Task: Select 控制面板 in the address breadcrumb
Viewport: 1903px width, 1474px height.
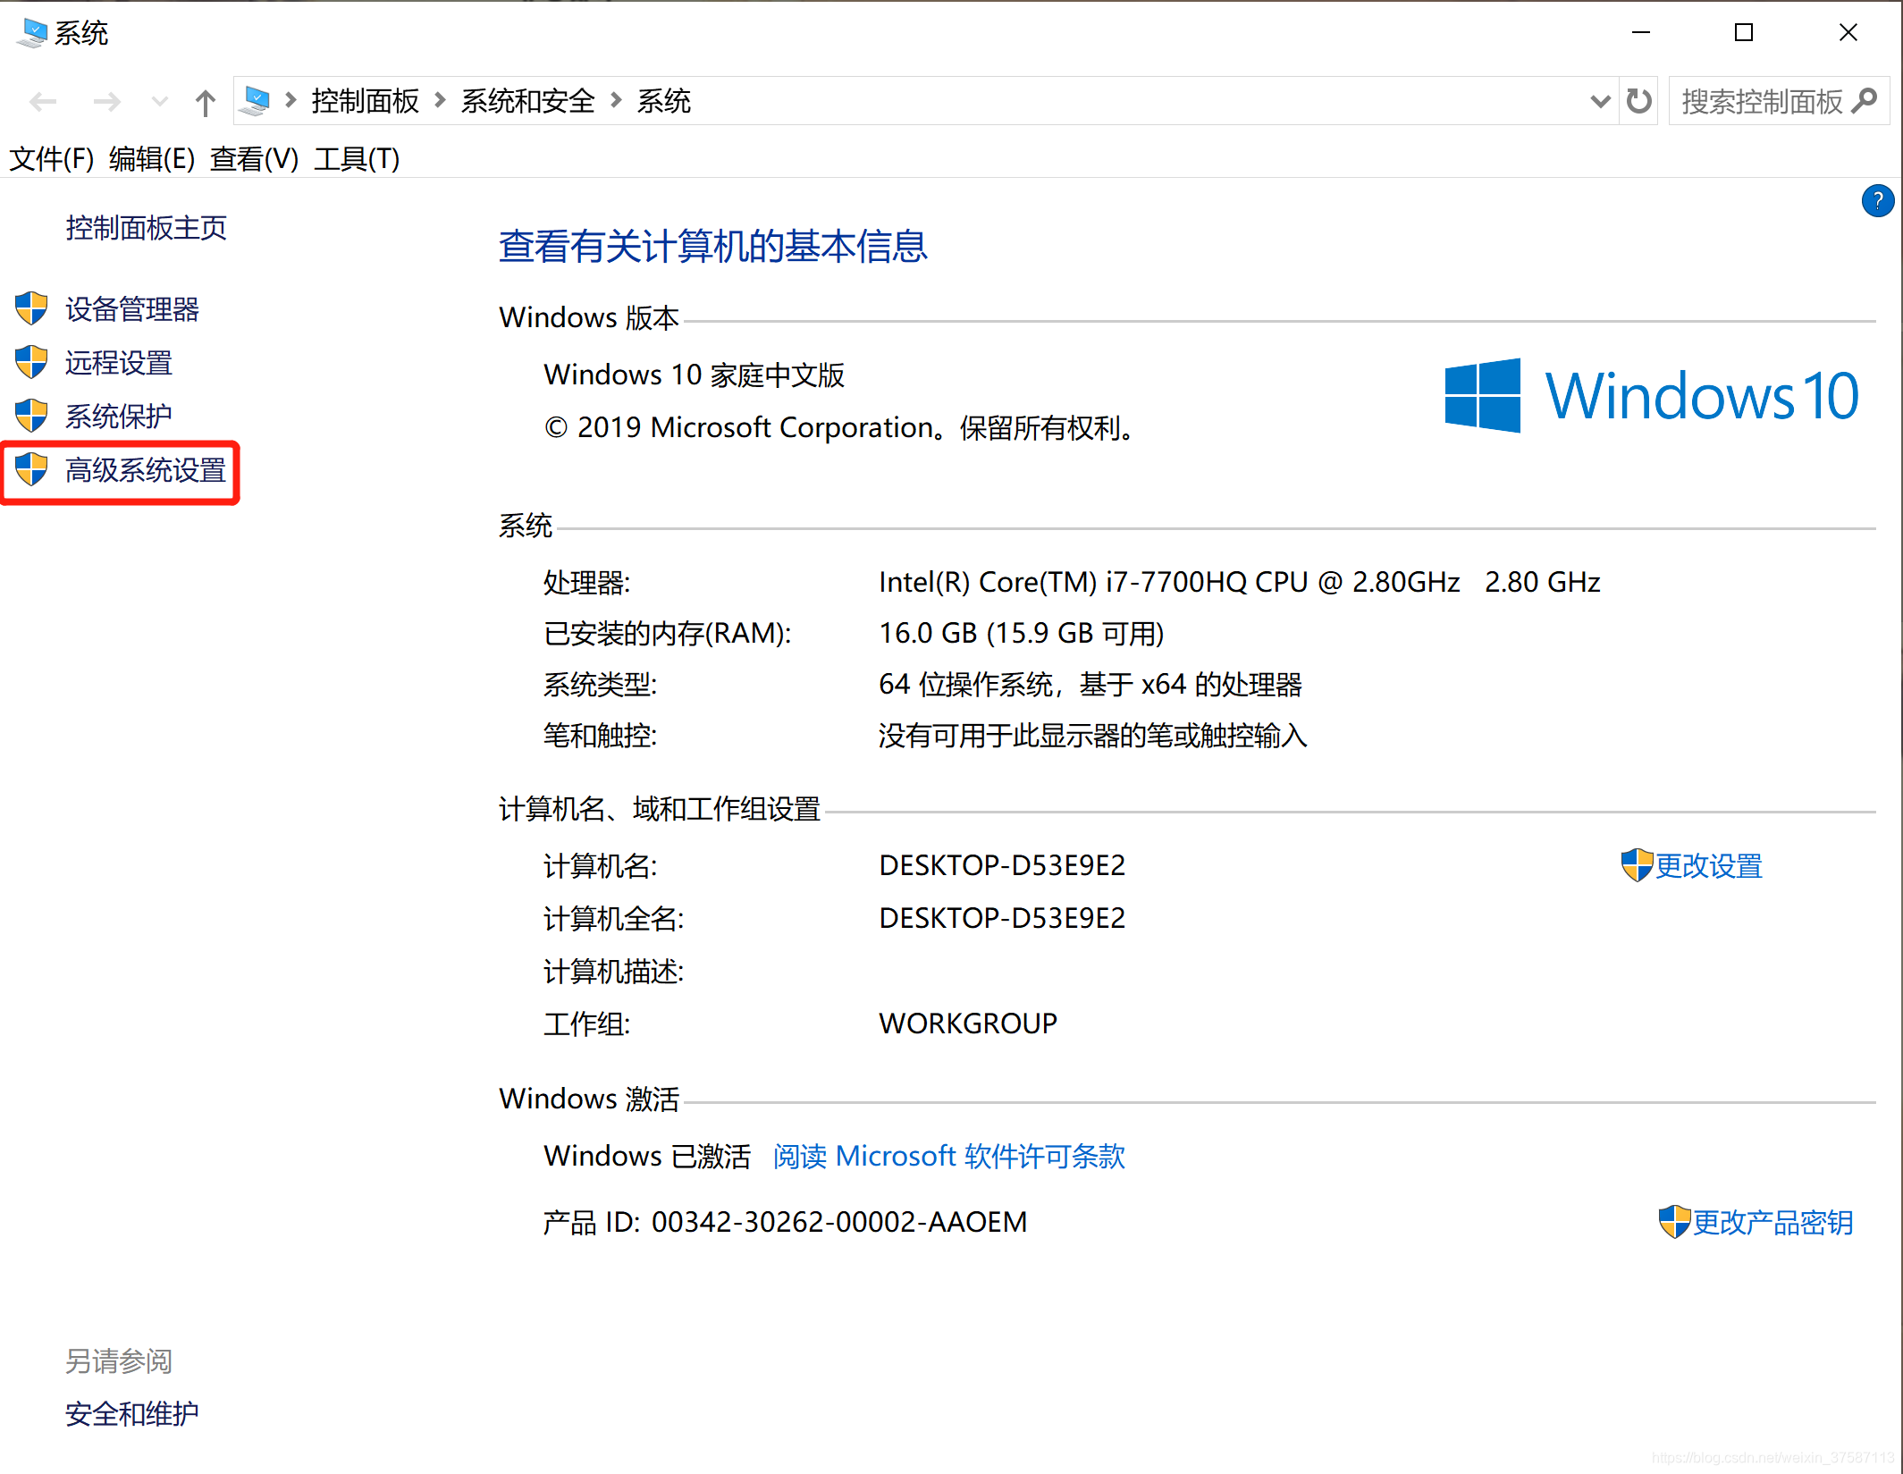Action: (365, 101)
